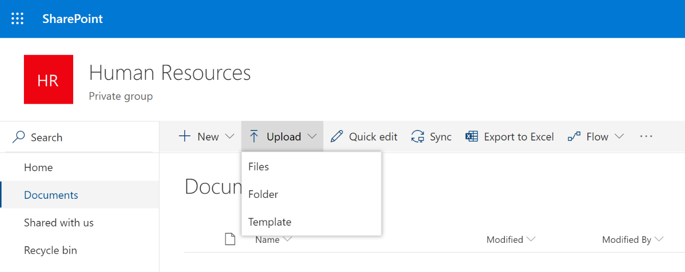Open the app launcher waffle icon

(17, 19)
